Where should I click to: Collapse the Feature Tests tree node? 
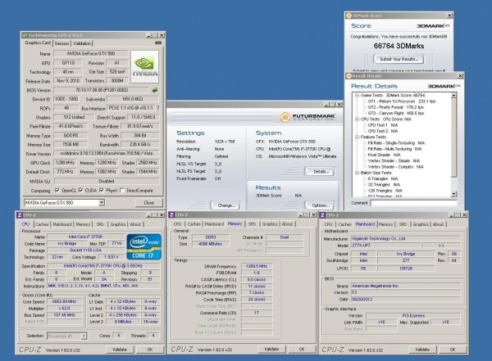pyautogui.click(x=357, y=137)
